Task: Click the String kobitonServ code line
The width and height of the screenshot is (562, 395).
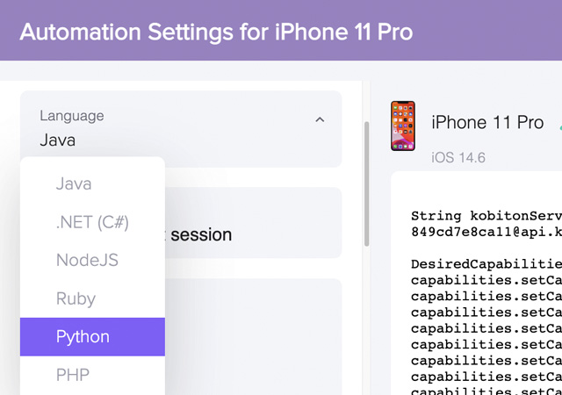Action: tap(486, 216)
